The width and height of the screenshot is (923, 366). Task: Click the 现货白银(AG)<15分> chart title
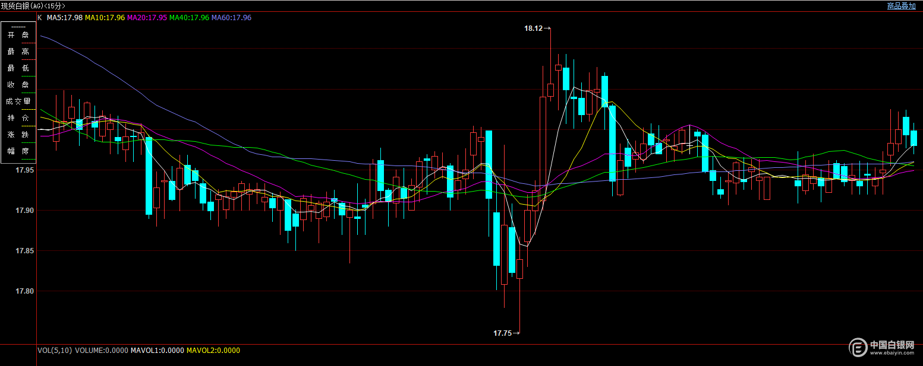(33, 6)
